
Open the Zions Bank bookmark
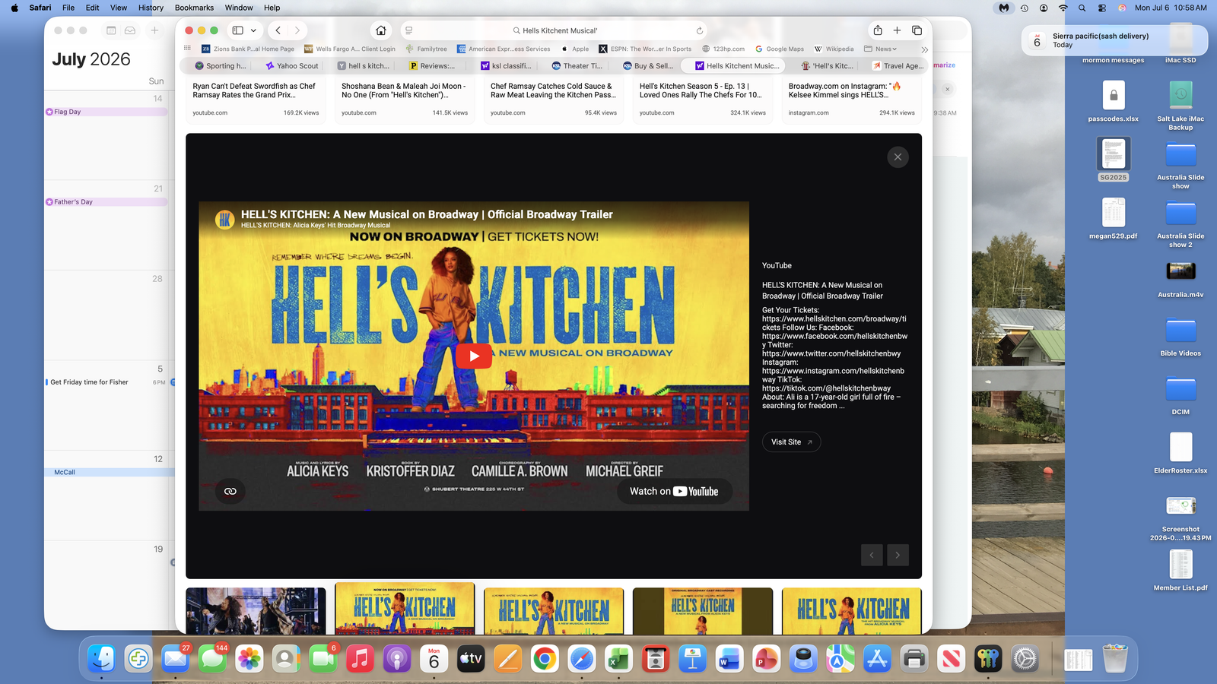coord(247,49)
